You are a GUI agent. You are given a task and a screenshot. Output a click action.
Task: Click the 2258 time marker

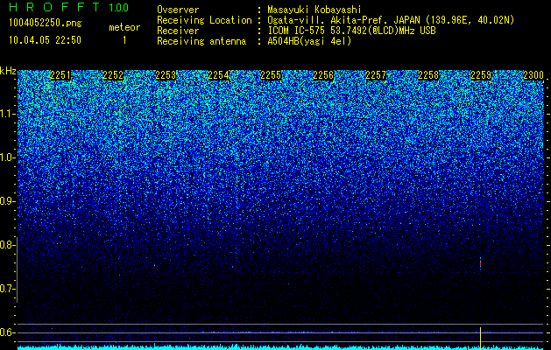click(x=428, y=75)
